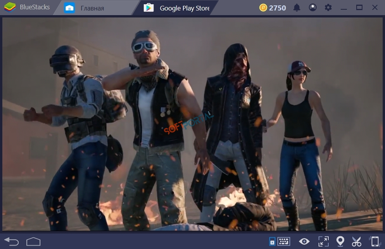Enter fullscreen mode
This screenshot has height=249, width=385.
click(x=323, y=241)
